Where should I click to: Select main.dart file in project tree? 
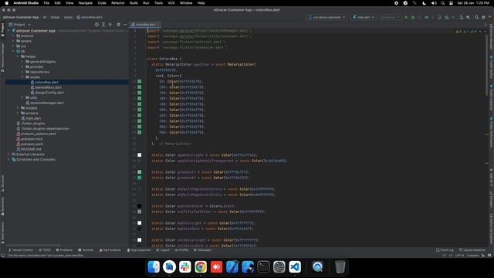pos(33,118)
